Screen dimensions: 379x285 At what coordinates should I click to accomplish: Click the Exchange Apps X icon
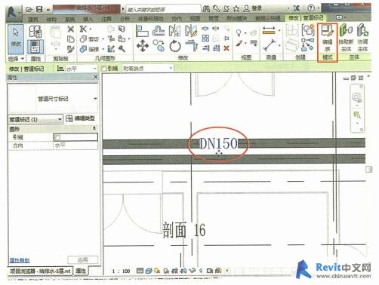pos(296,8)
